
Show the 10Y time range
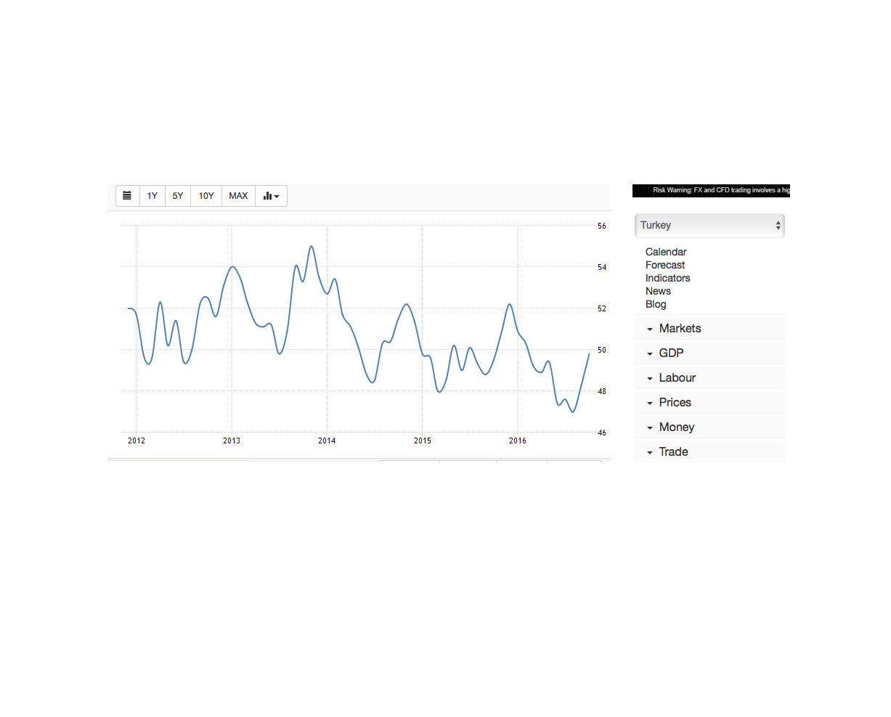(x=206, y=196)
